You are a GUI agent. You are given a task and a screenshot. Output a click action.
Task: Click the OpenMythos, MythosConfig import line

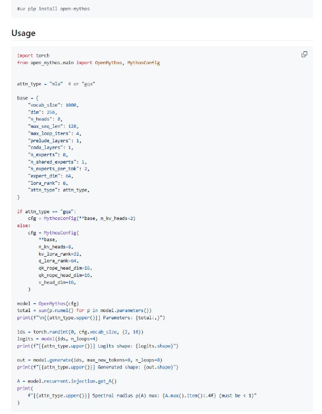[88, 62]
